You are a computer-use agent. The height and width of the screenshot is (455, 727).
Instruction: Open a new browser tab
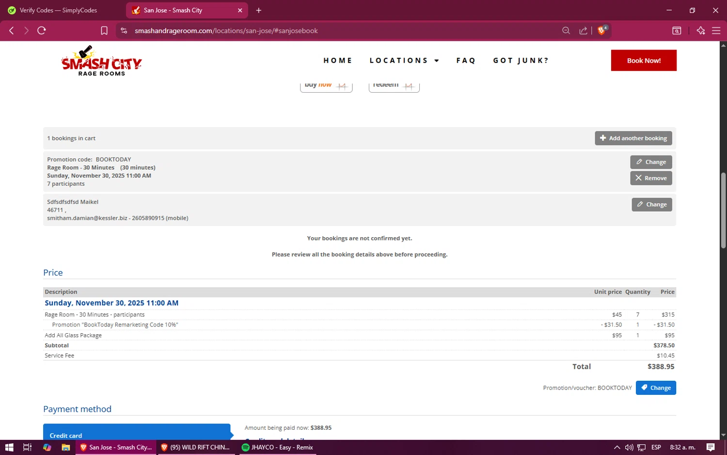tap(259, 10)
